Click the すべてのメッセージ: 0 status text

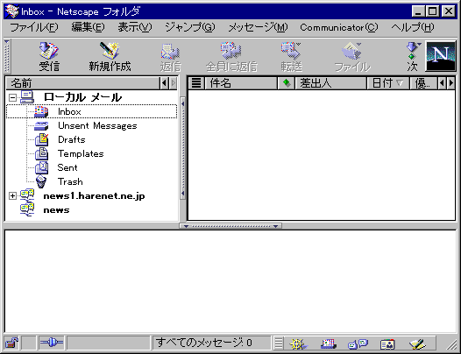click(204, 343)
